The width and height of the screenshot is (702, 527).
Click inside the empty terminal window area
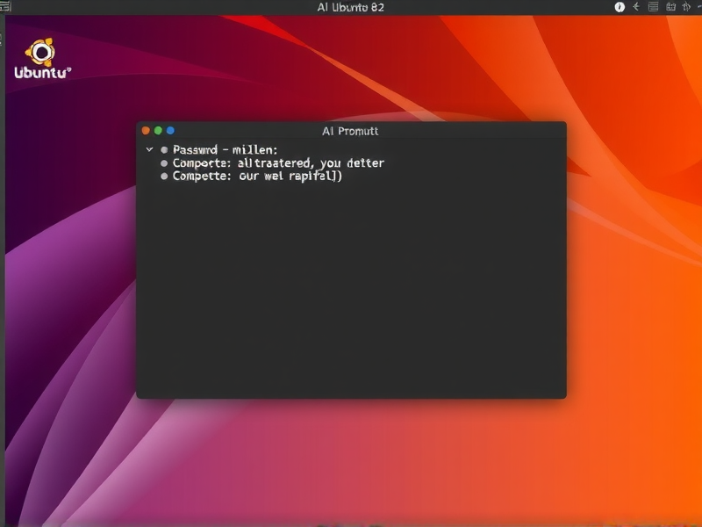point(351,290)
